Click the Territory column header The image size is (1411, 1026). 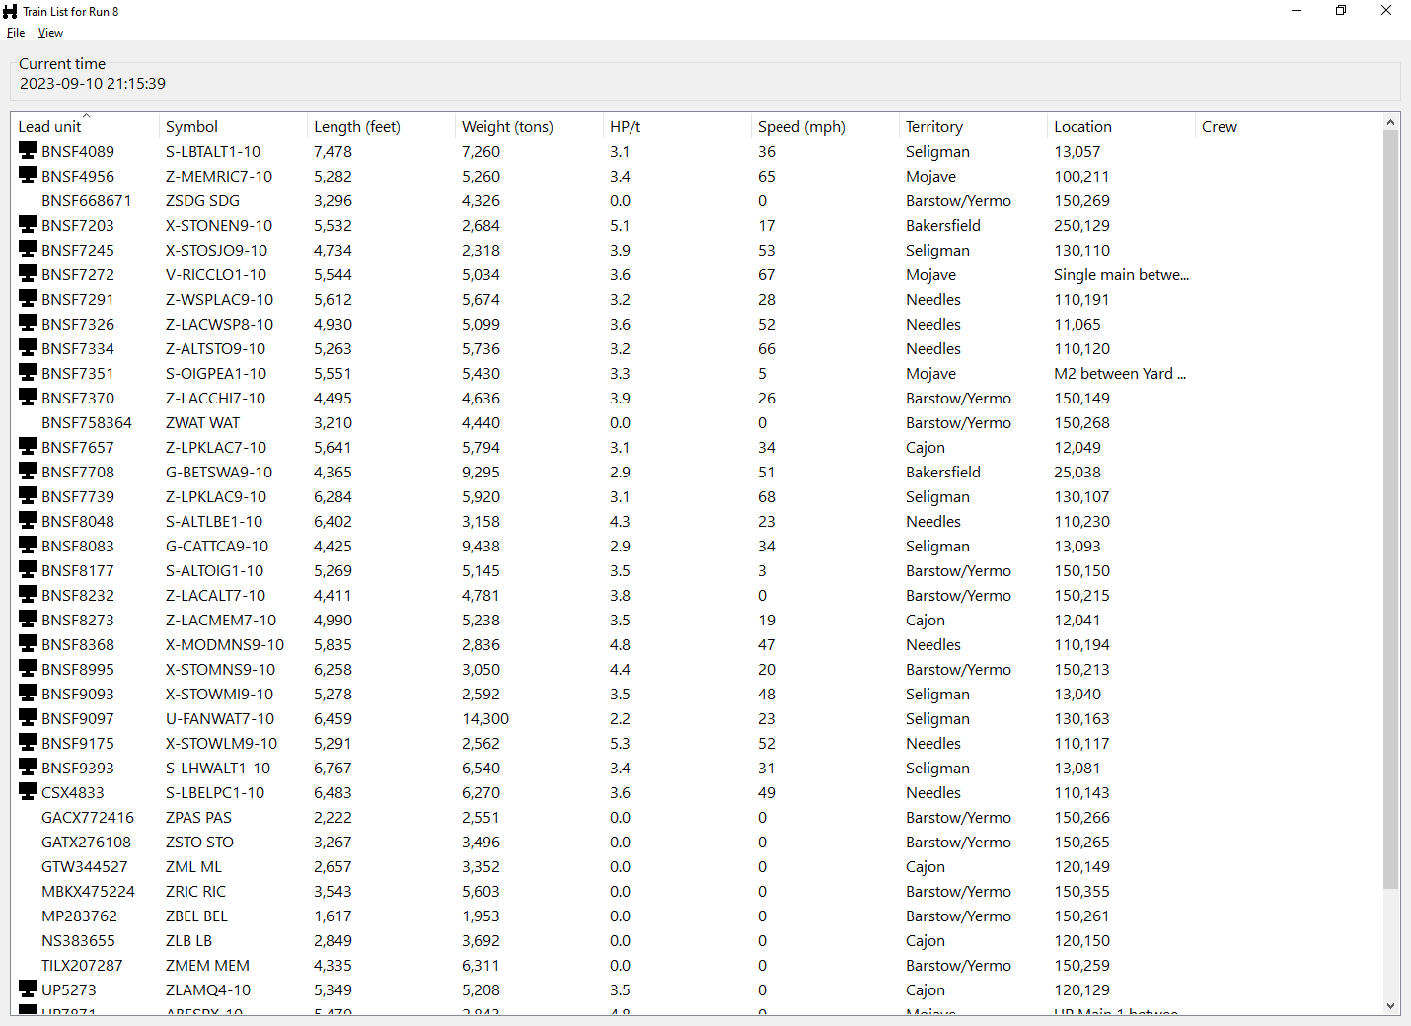coord(933,126)
